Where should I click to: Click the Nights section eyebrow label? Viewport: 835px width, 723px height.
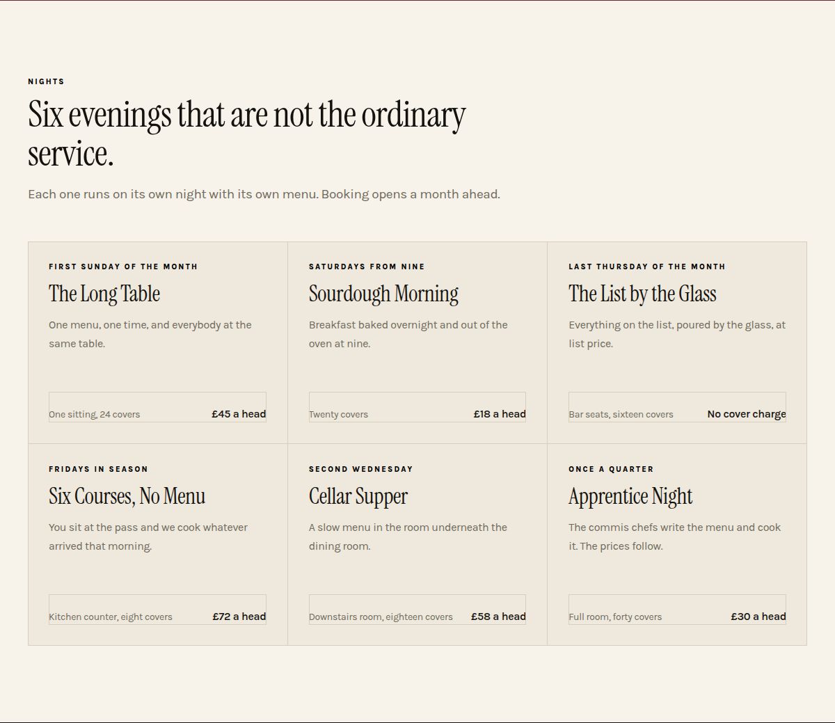pos(46,81)
